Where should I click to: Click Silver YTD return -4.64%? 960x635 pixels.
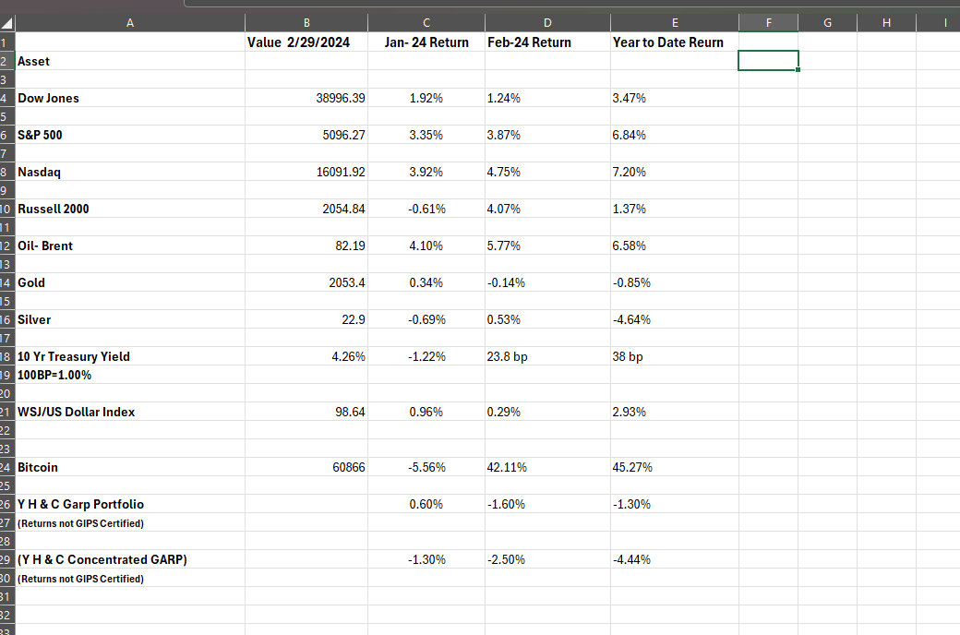pyautogui.click(x=675, y=319)
